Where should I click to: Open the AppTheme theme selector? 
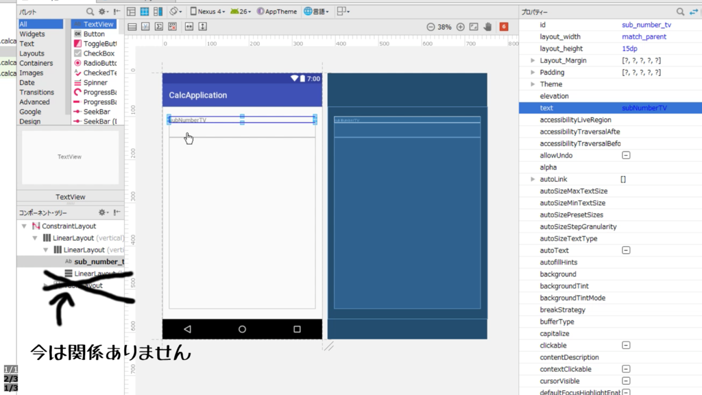pyautogui.click(x=277, y=12)
